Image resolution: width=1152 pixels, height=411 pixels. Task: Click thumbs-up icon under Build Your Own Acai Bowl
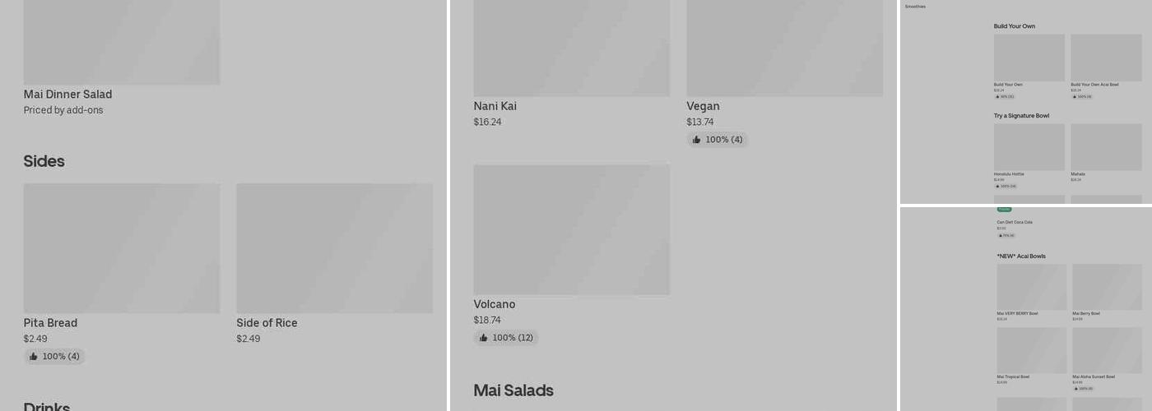tap(1074, 97)
